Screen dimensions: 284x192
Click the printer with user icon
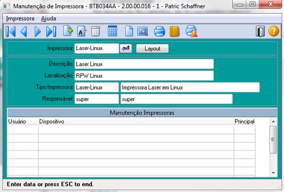(x=191, y=31)
